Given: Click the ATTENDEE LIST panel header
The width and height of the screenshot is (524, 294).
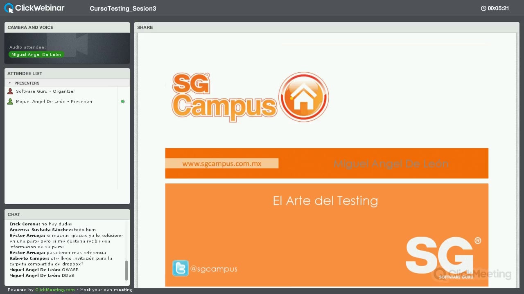Looking at the screenshot, I should (x=67, y=73).
